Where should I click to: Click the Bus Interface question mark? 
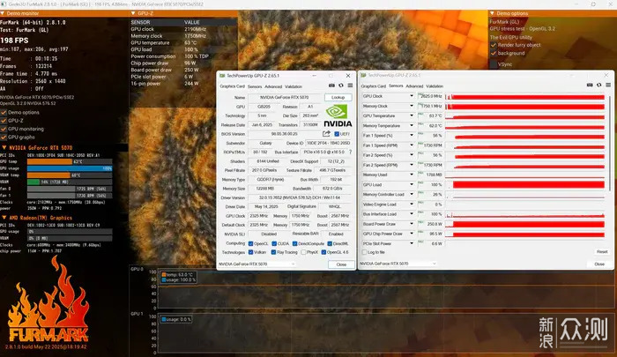[x=350, y=152]
